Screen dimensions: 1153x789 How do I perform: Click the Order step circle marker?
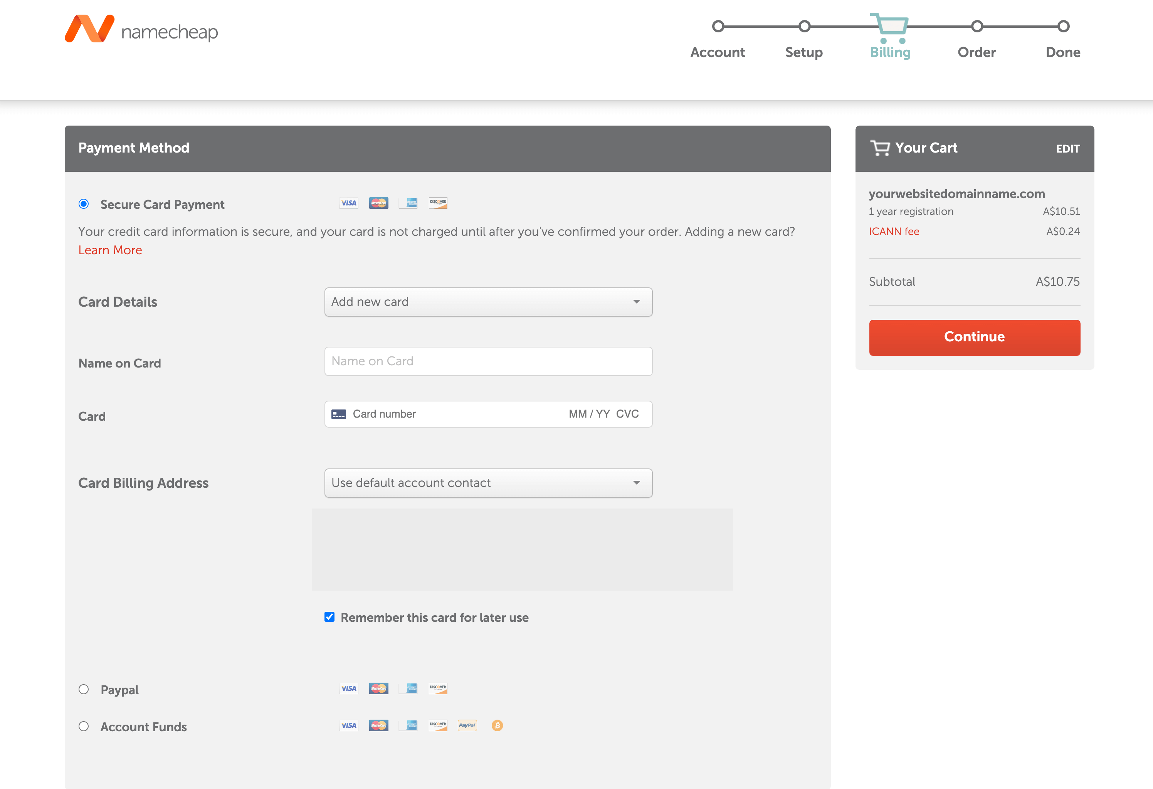click(x=977, y=26)
